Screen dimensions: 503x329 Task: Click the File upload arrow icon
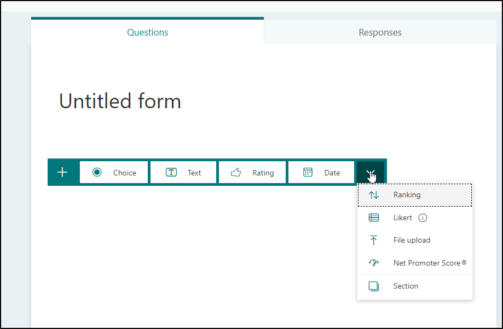374,240
